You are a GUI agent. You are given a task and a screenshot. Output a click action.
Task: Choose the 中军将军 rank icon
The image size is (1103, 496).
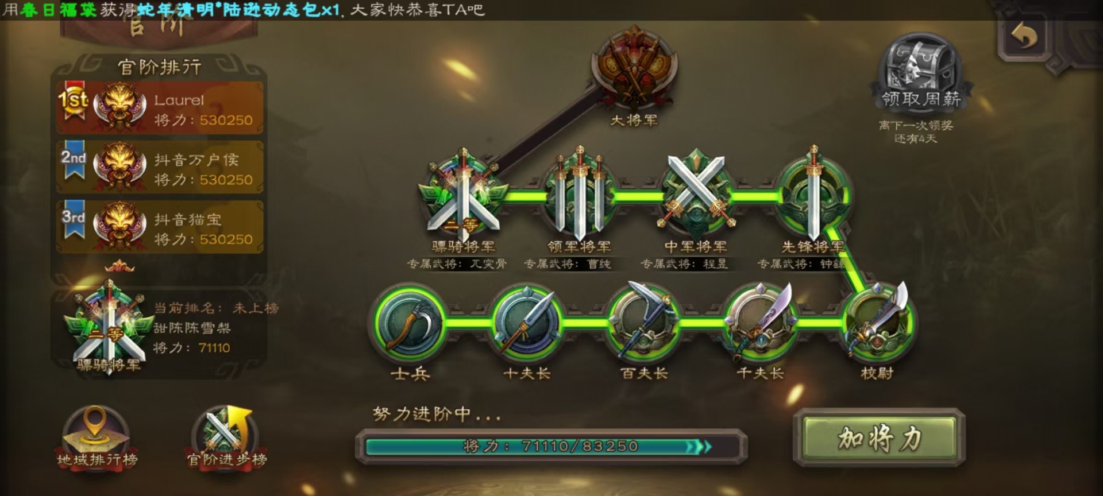[x=696, y=194]
